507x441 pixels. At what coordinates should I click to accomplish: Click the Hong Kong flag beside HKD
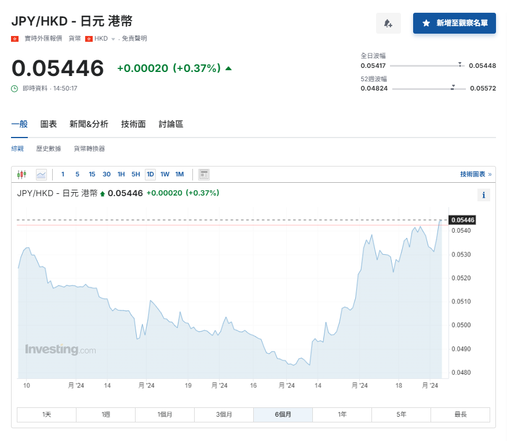(88, 38)
